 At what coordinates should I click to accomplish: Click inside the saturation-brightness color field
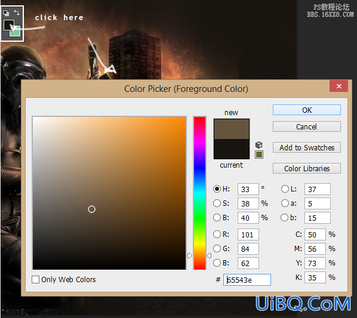109,193
